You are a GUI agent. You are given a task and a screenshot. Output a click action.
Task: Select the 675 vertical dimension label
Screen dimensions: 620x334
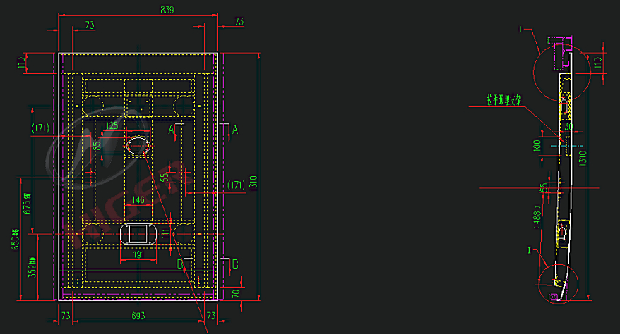click(x=28, y=203)
